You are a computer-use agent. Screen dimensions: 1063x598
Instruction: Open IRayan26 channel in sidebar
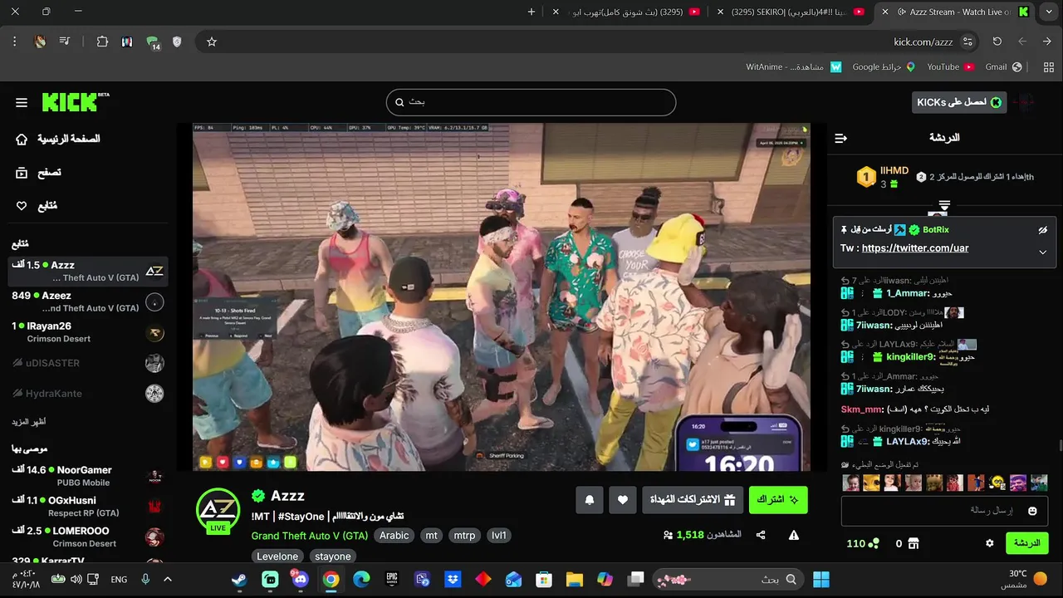(x=88, y=332)
